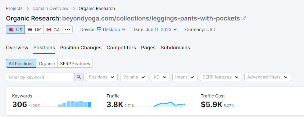Click the magnifier search button in keyword filter
The width and height of the screenshot is (304, 117).
click(79, 77)
